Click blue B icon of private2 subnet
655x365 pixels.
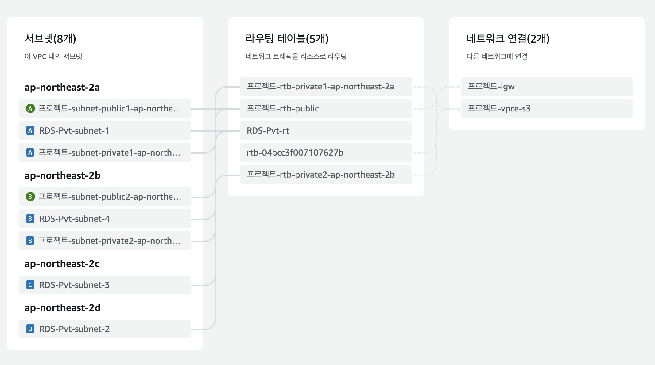point(30,241)
